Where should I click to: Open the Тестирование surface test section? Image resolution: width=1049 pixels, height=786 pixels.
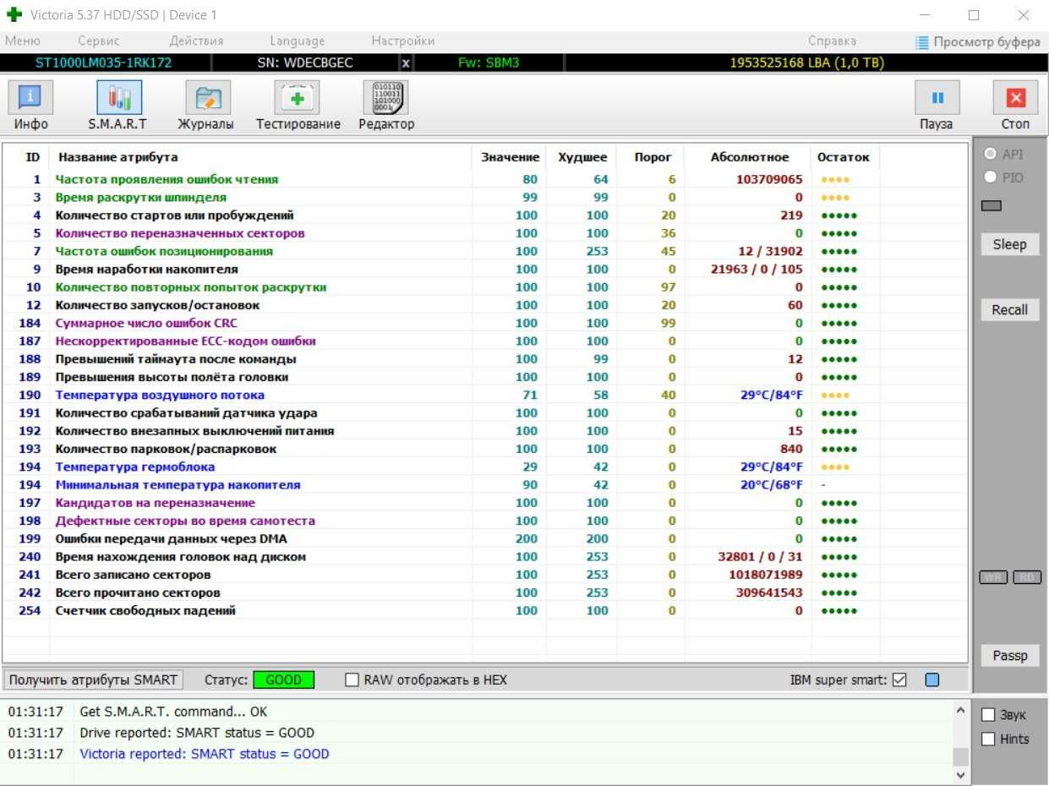tap(298, 106)
